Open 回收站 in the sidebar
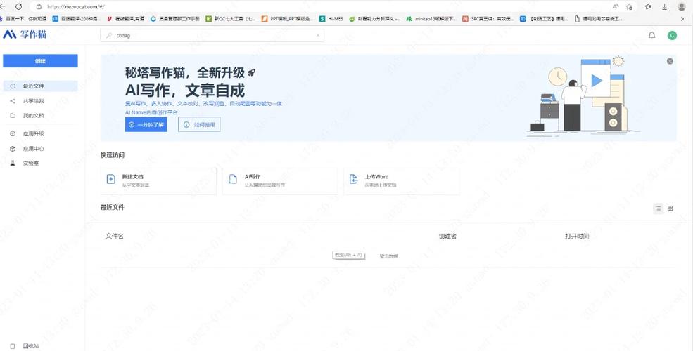This screenshot has height=351, width=693. [x=40, y=346]
